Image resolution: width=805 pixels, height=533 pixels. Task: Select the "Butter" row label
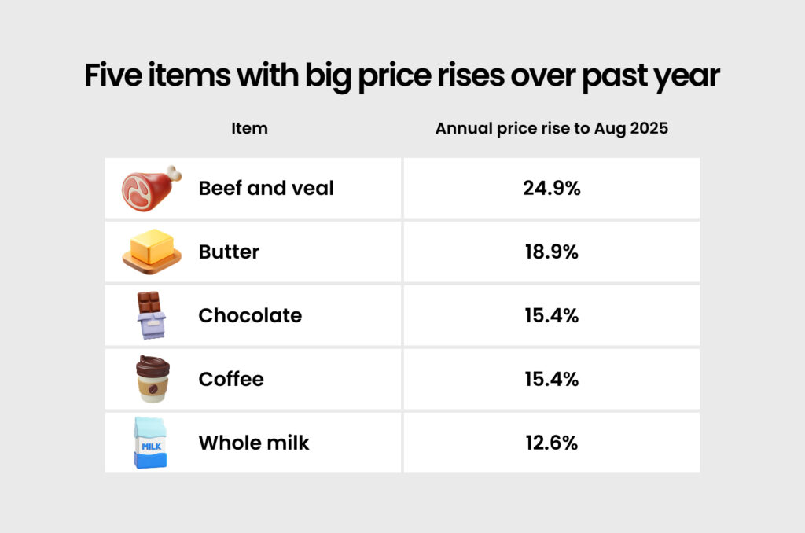[229, 252]
